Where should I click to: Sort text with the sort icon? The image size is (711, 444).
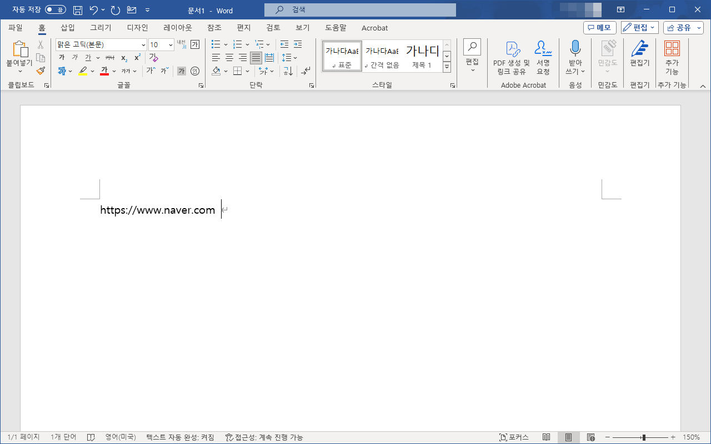pyautogui.click(x=288, y=71)
